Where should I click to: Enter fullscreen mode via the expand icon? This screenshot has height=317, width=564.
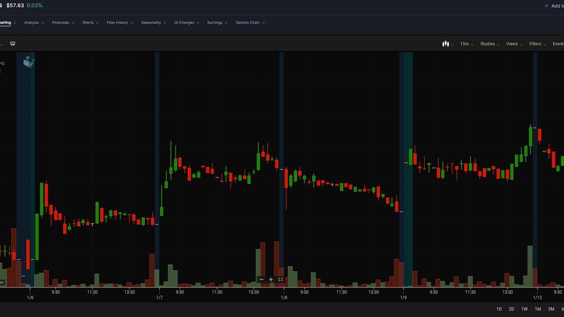[x=280, y=280]
